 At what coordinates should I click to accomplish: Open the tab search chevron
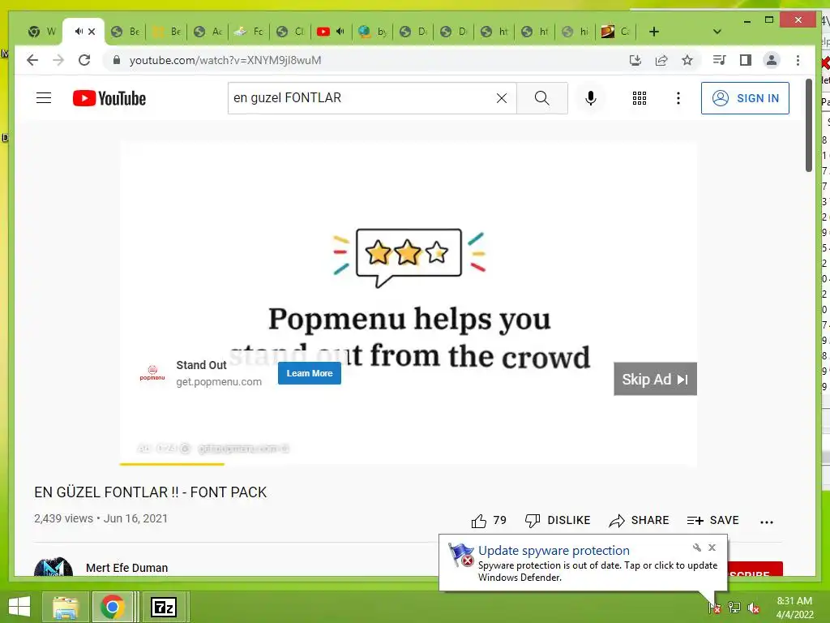pos(717,32)
